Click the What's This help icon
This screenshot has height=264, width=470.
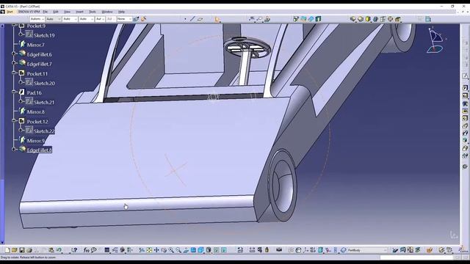coord(74,250)
